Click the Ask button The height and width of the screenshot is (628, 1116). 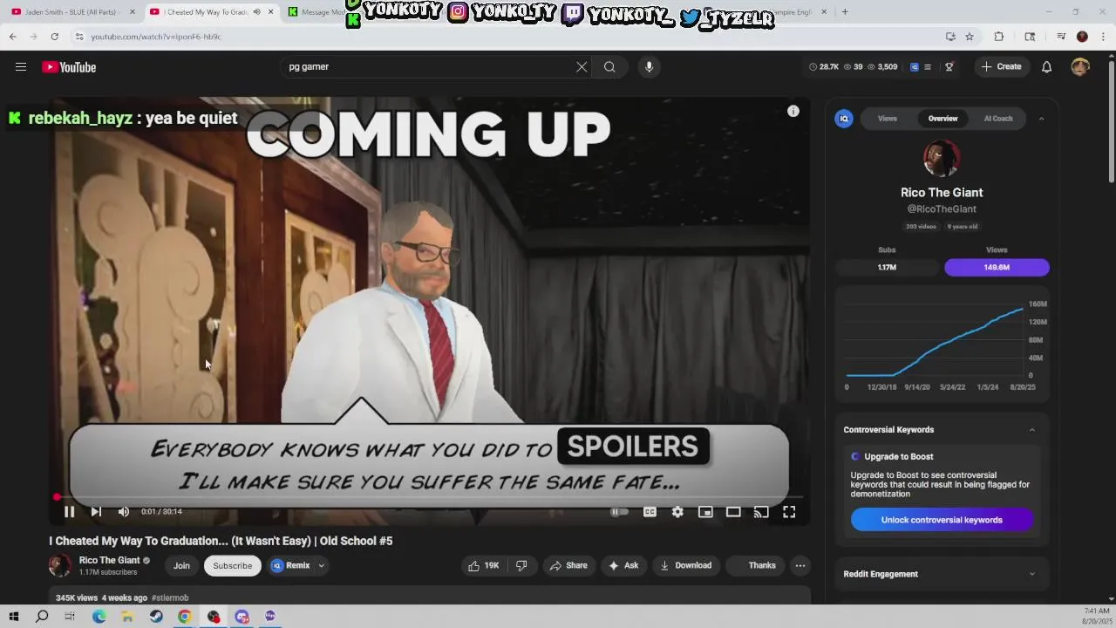point(623,565)
